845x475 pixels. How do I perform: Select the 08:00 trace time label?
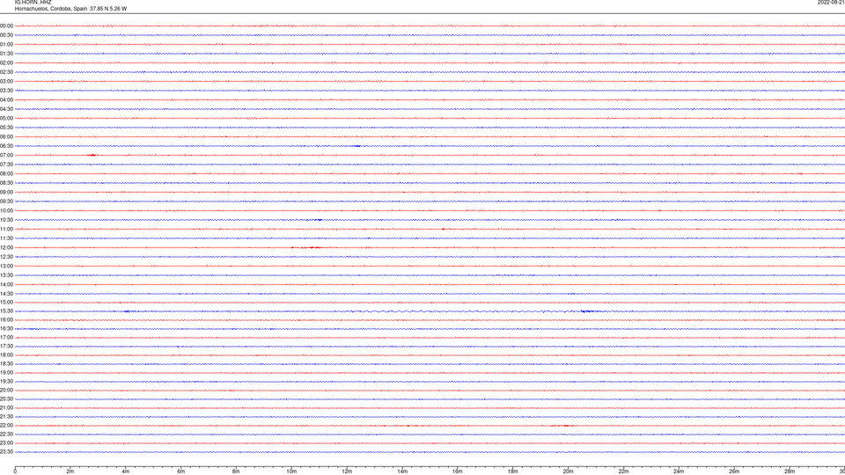pos(6,174)
